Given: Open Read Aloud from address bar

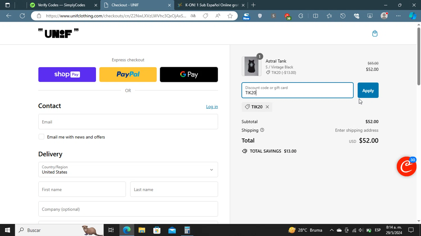Looking at the screenshot, I should (218, 16).
